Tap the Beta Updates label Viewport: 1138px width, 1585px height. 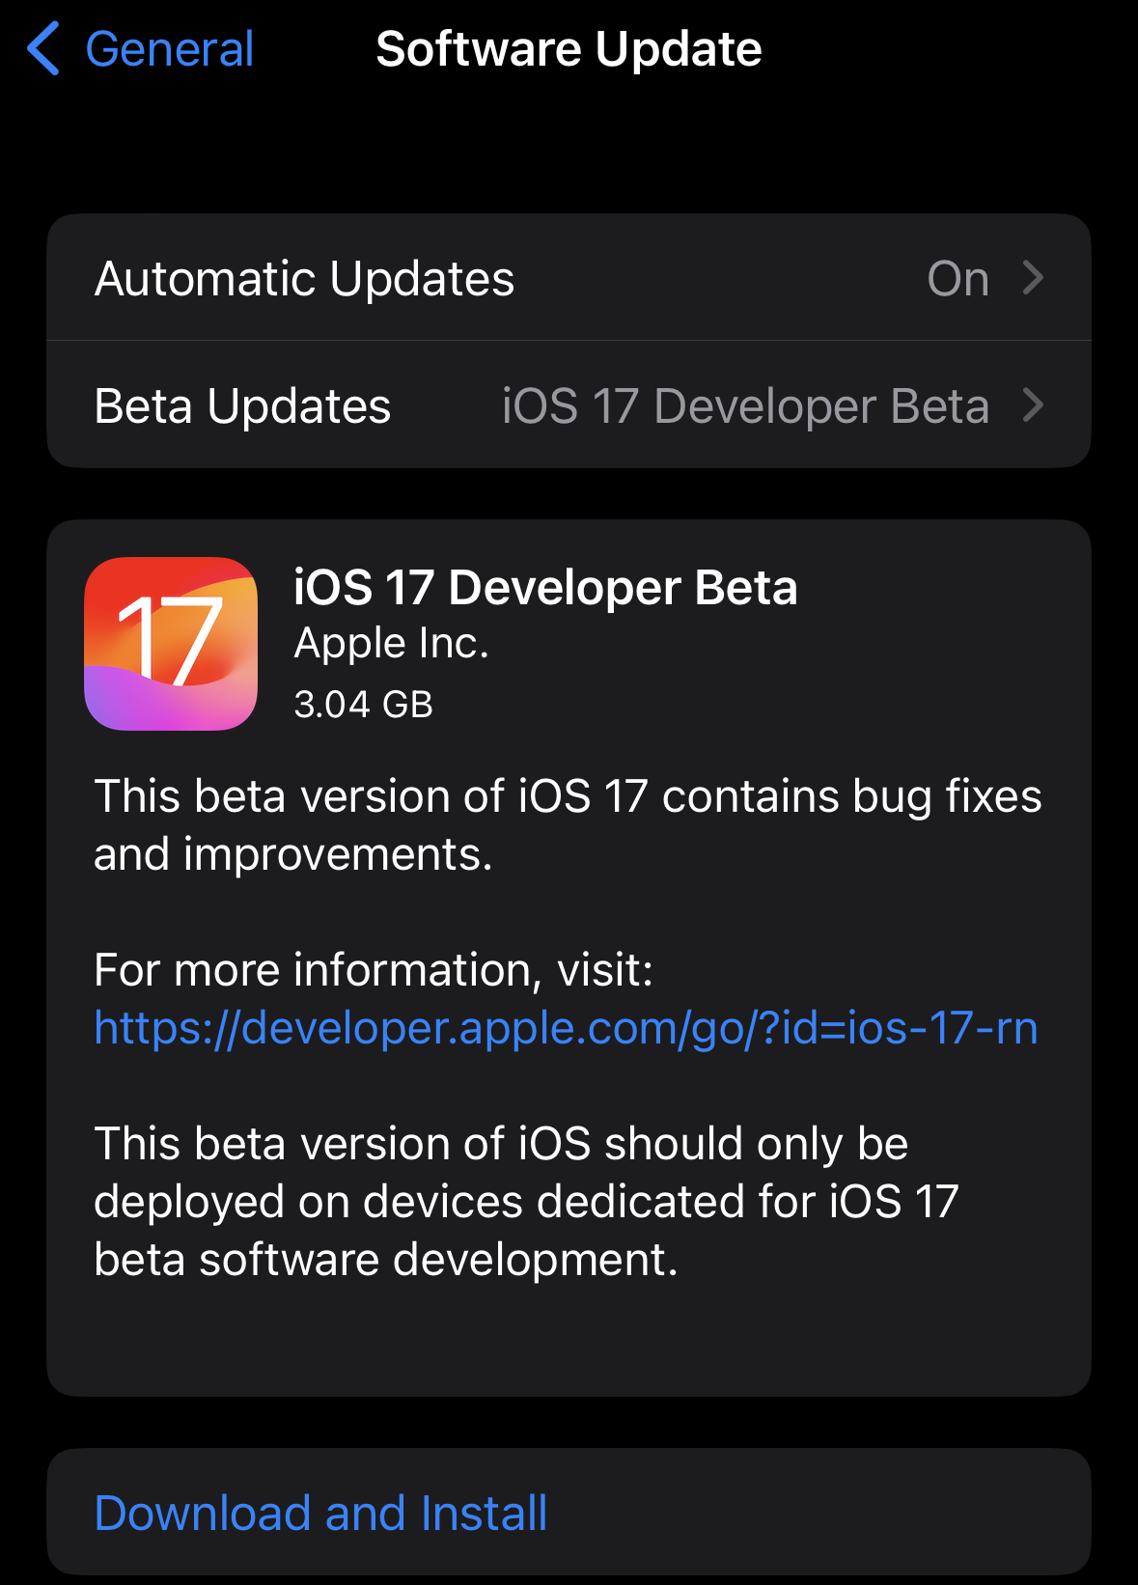(x=242, y=406)
